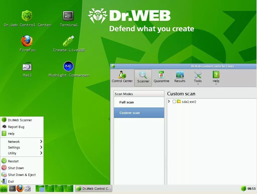
Task: Click Help in the start menu
Action: (x=22, y=134)
